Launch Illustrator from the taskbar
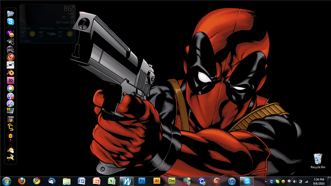The image size is (331, 186). coord(157,181)
